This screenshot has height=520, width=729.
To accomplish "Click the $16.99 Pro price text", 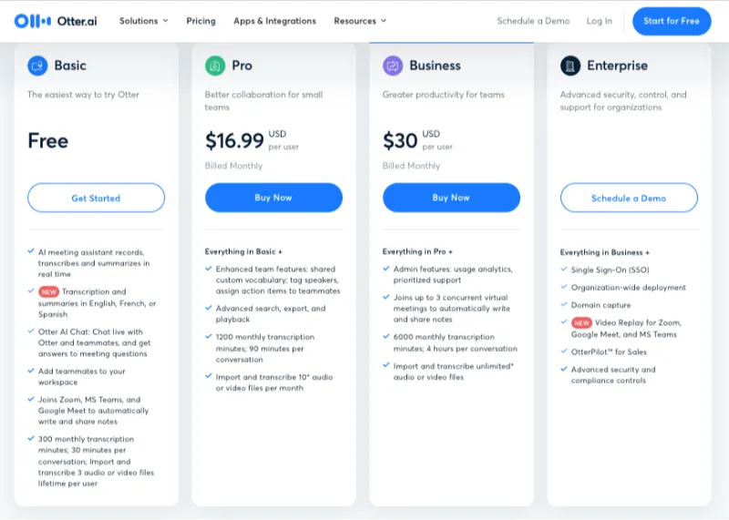I will (234, 141).
